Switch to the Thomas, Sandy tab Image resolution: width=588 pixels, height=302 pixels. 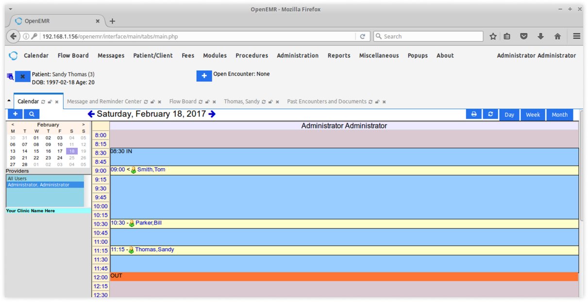[x=241, y=102]
